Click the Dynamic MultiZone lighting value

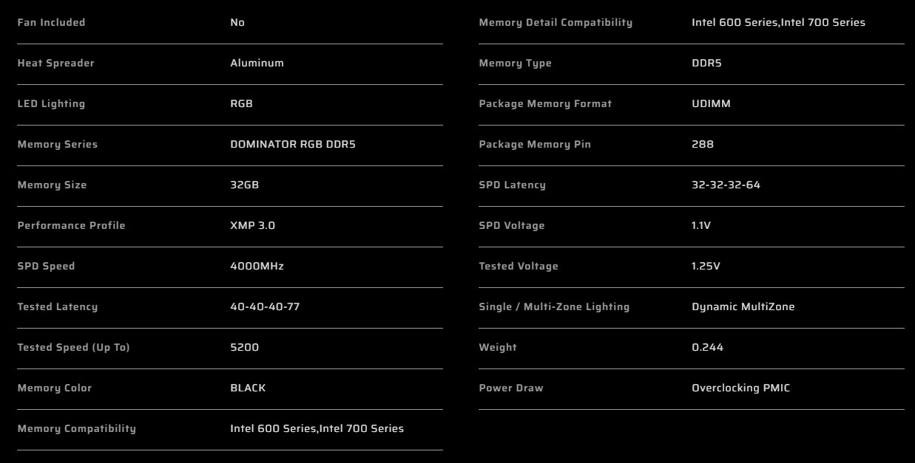pyautogui.click(x=743, y=306)
